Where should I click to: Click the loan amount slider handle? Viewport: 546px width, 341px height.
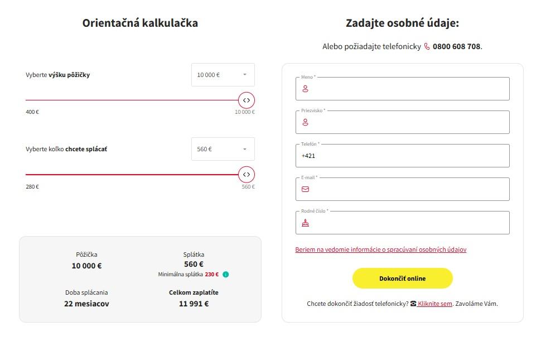coord(247,100)
